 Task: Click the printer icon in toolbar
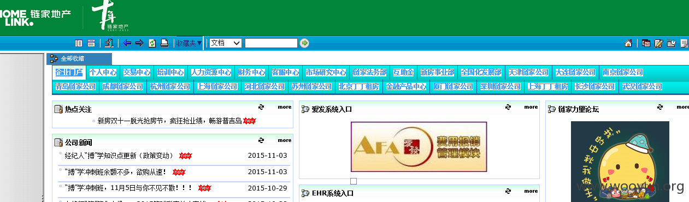click(164, 43)
